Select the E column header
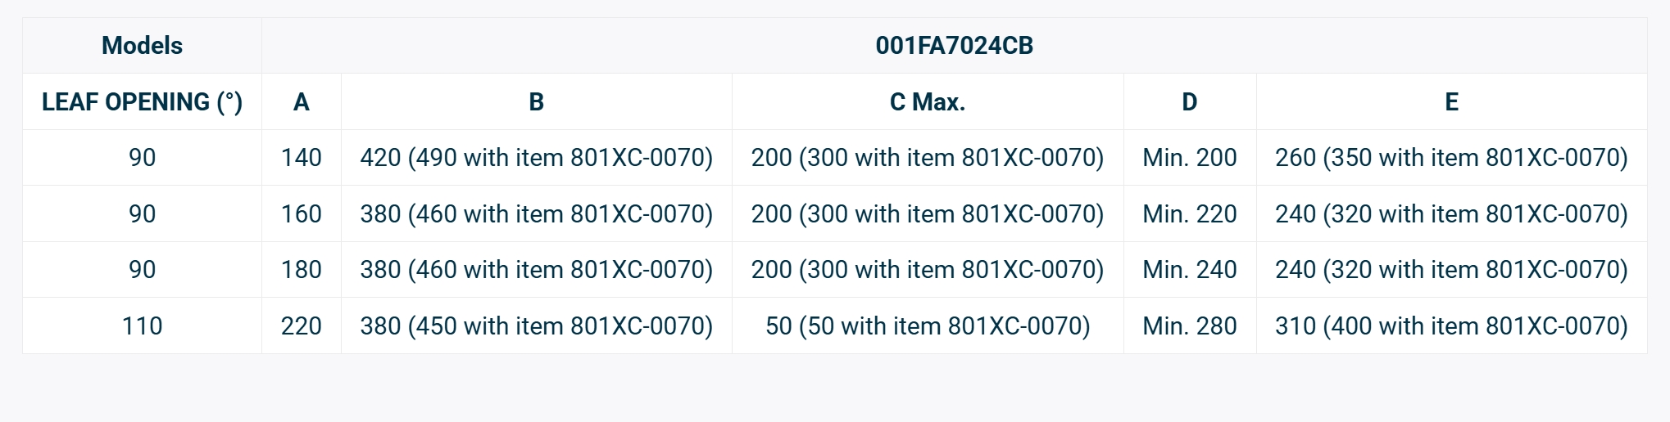The image size is (1670, 422). [x=1451, y=102]
